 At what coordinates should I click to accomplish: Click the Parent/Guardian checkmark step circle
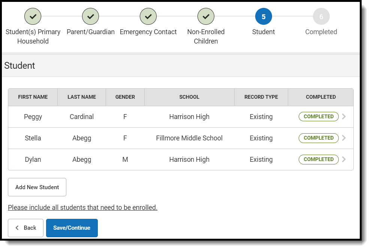[91, 17]
